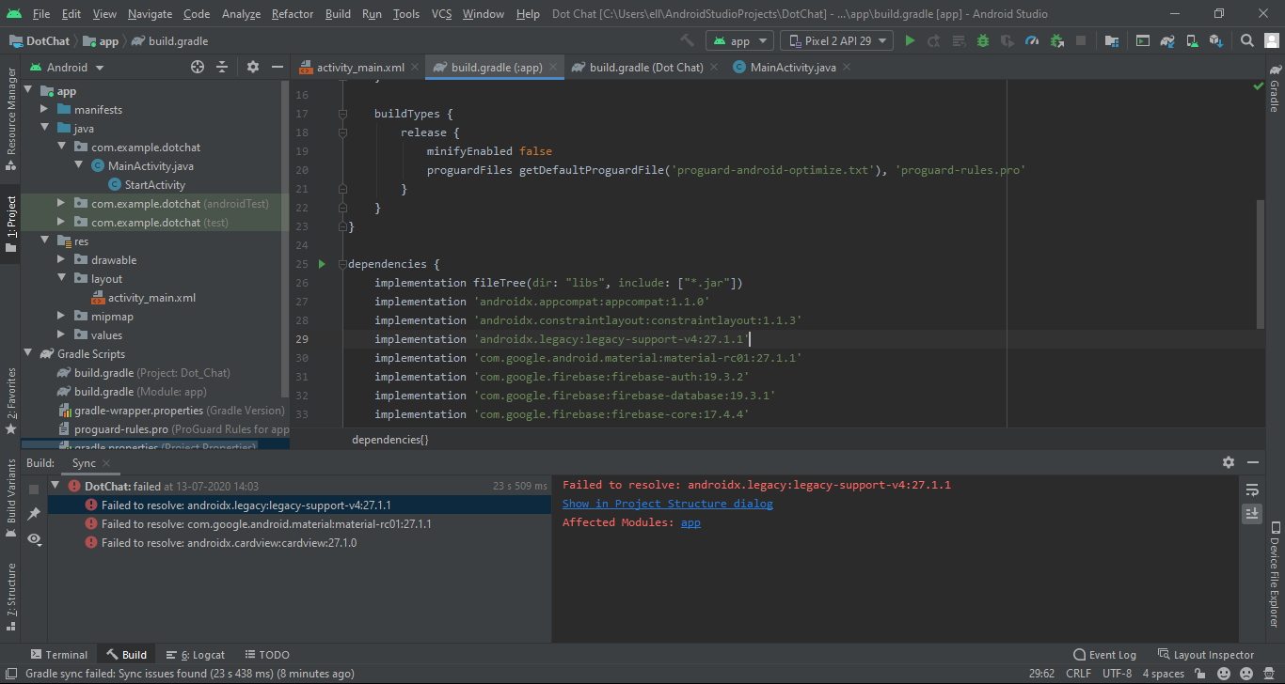Viewport: 1285px width, 684px height.
Task: Click Show in Project Structure dialog link
Action: click(x=667, y=504)
